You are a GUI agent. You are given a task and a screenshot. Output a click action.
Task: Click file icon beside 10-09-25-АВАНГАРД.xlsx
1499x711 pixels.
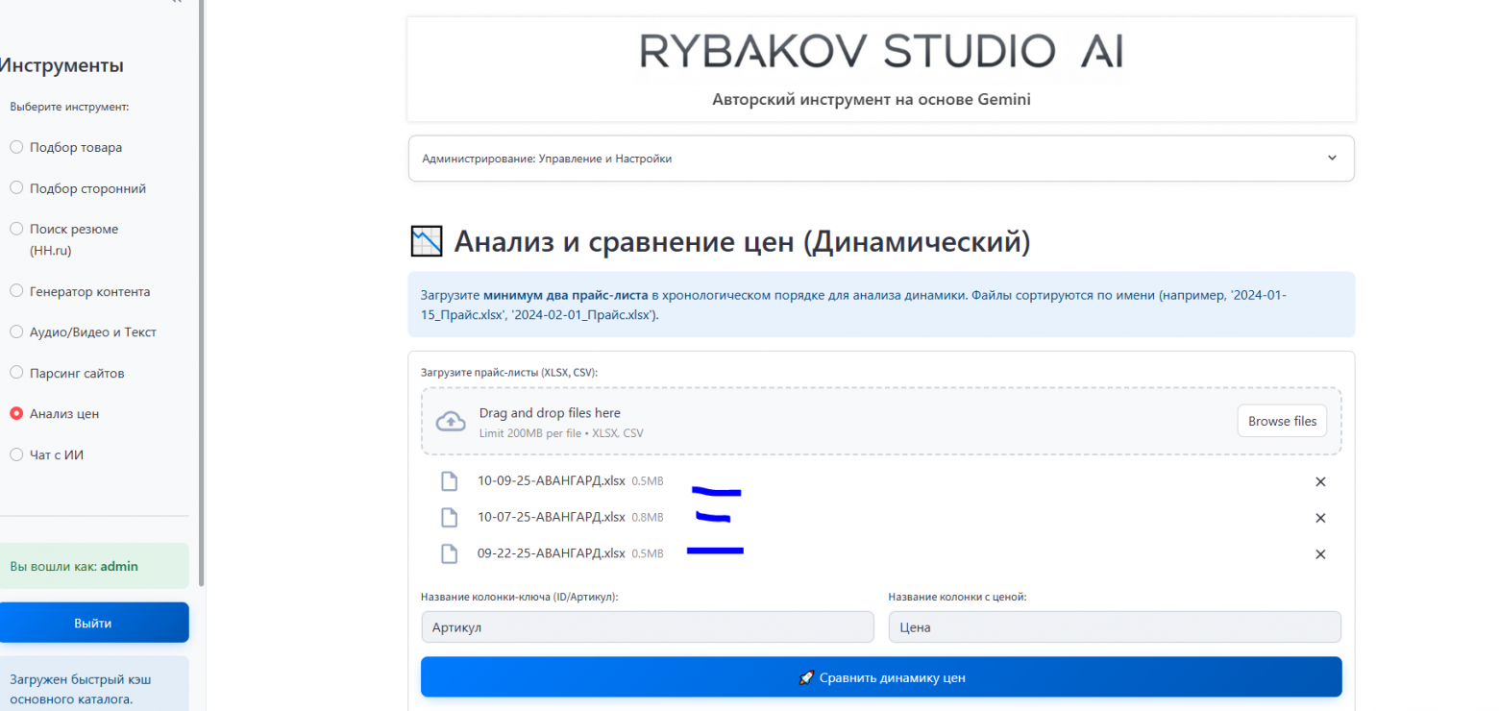448,481
